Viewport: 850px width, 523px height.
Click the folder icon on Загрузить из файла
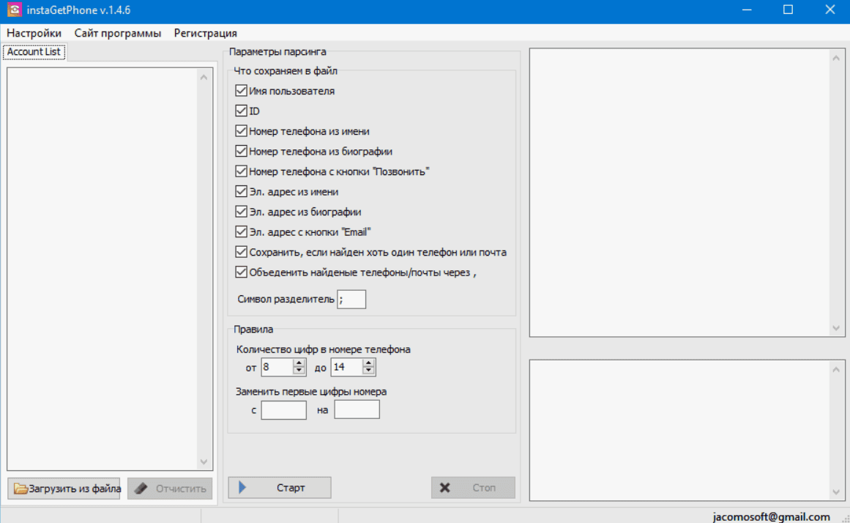pos(20,489)
